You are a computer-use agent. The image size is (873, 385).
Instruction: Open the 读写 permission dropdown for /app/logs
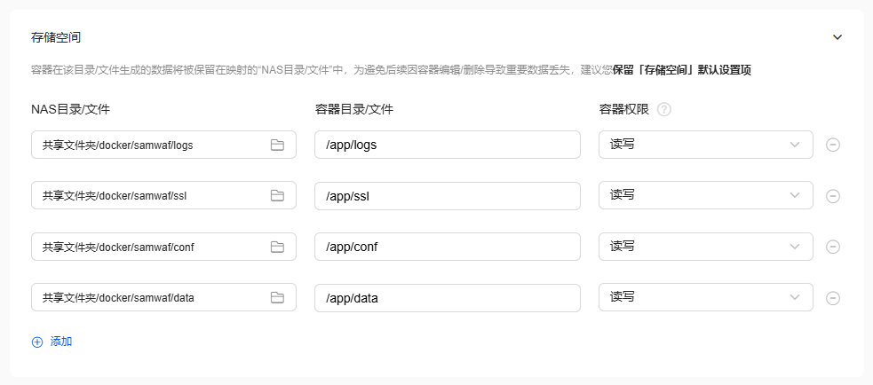(x=706, y=145)
